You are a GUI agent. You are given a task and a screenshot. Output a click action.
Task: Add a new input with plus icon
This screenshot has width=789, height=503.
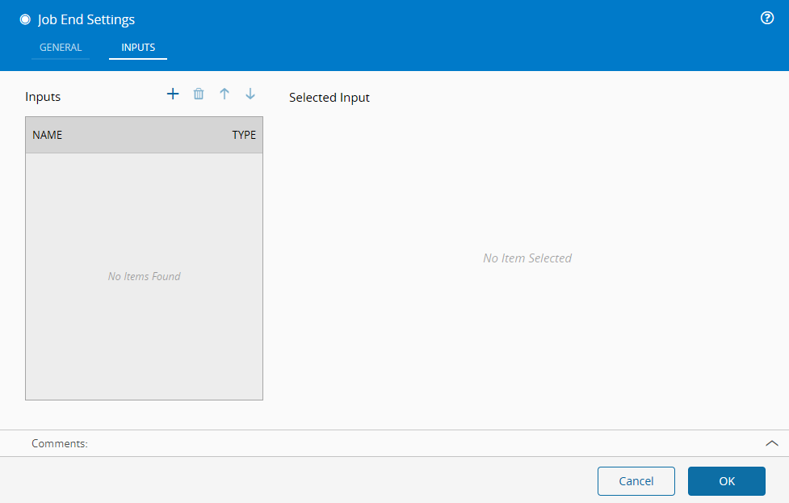(x=172, y=94)
